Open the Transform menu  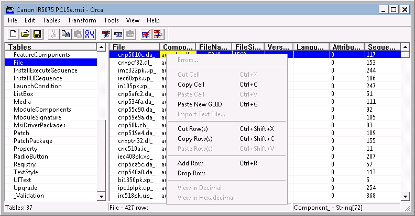click(82, 20)
